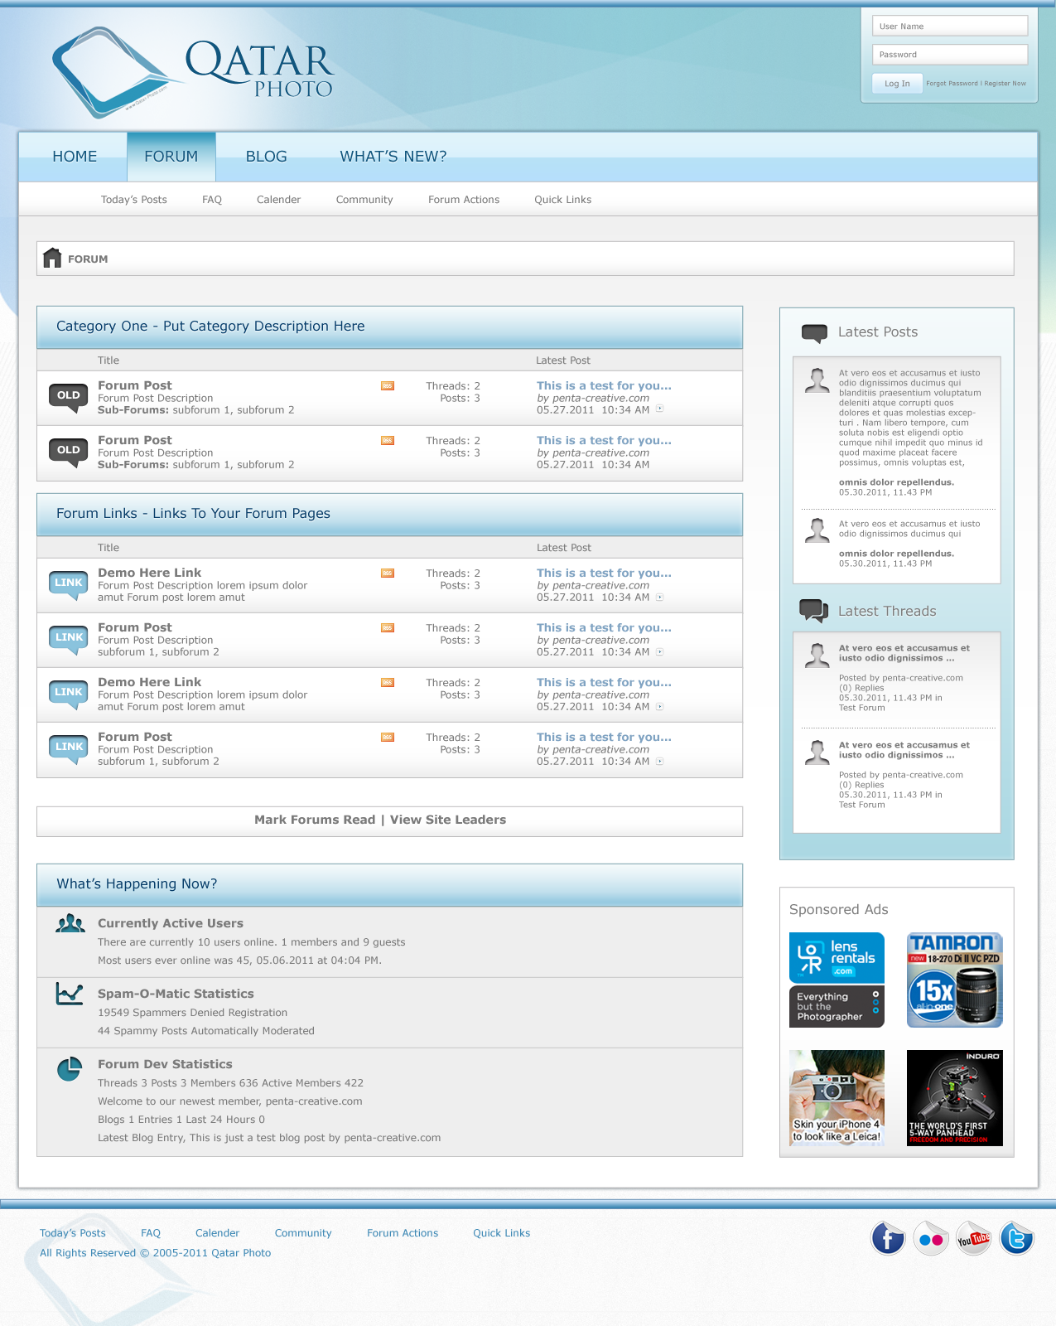
Task: Select the WHAT'S NEW? tab
Action: pos(393,157)
